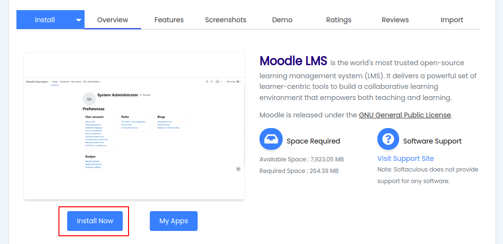Open the Ratings tab
The height and width of the screenshot is (244, 503).
pos(339,20)
